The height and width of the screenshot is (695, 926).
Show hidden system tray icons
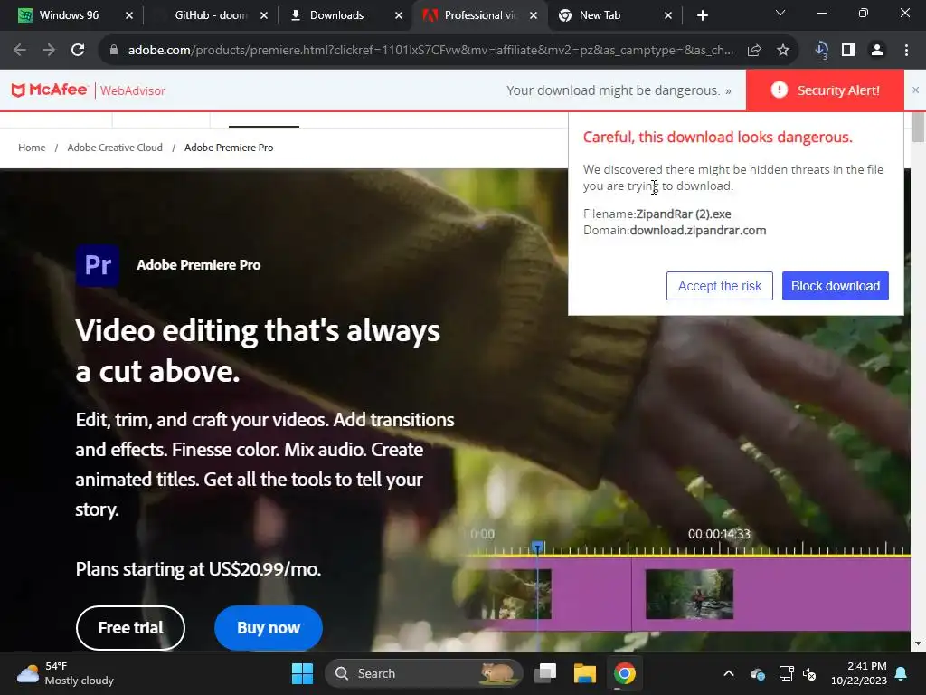coord(729,673)
